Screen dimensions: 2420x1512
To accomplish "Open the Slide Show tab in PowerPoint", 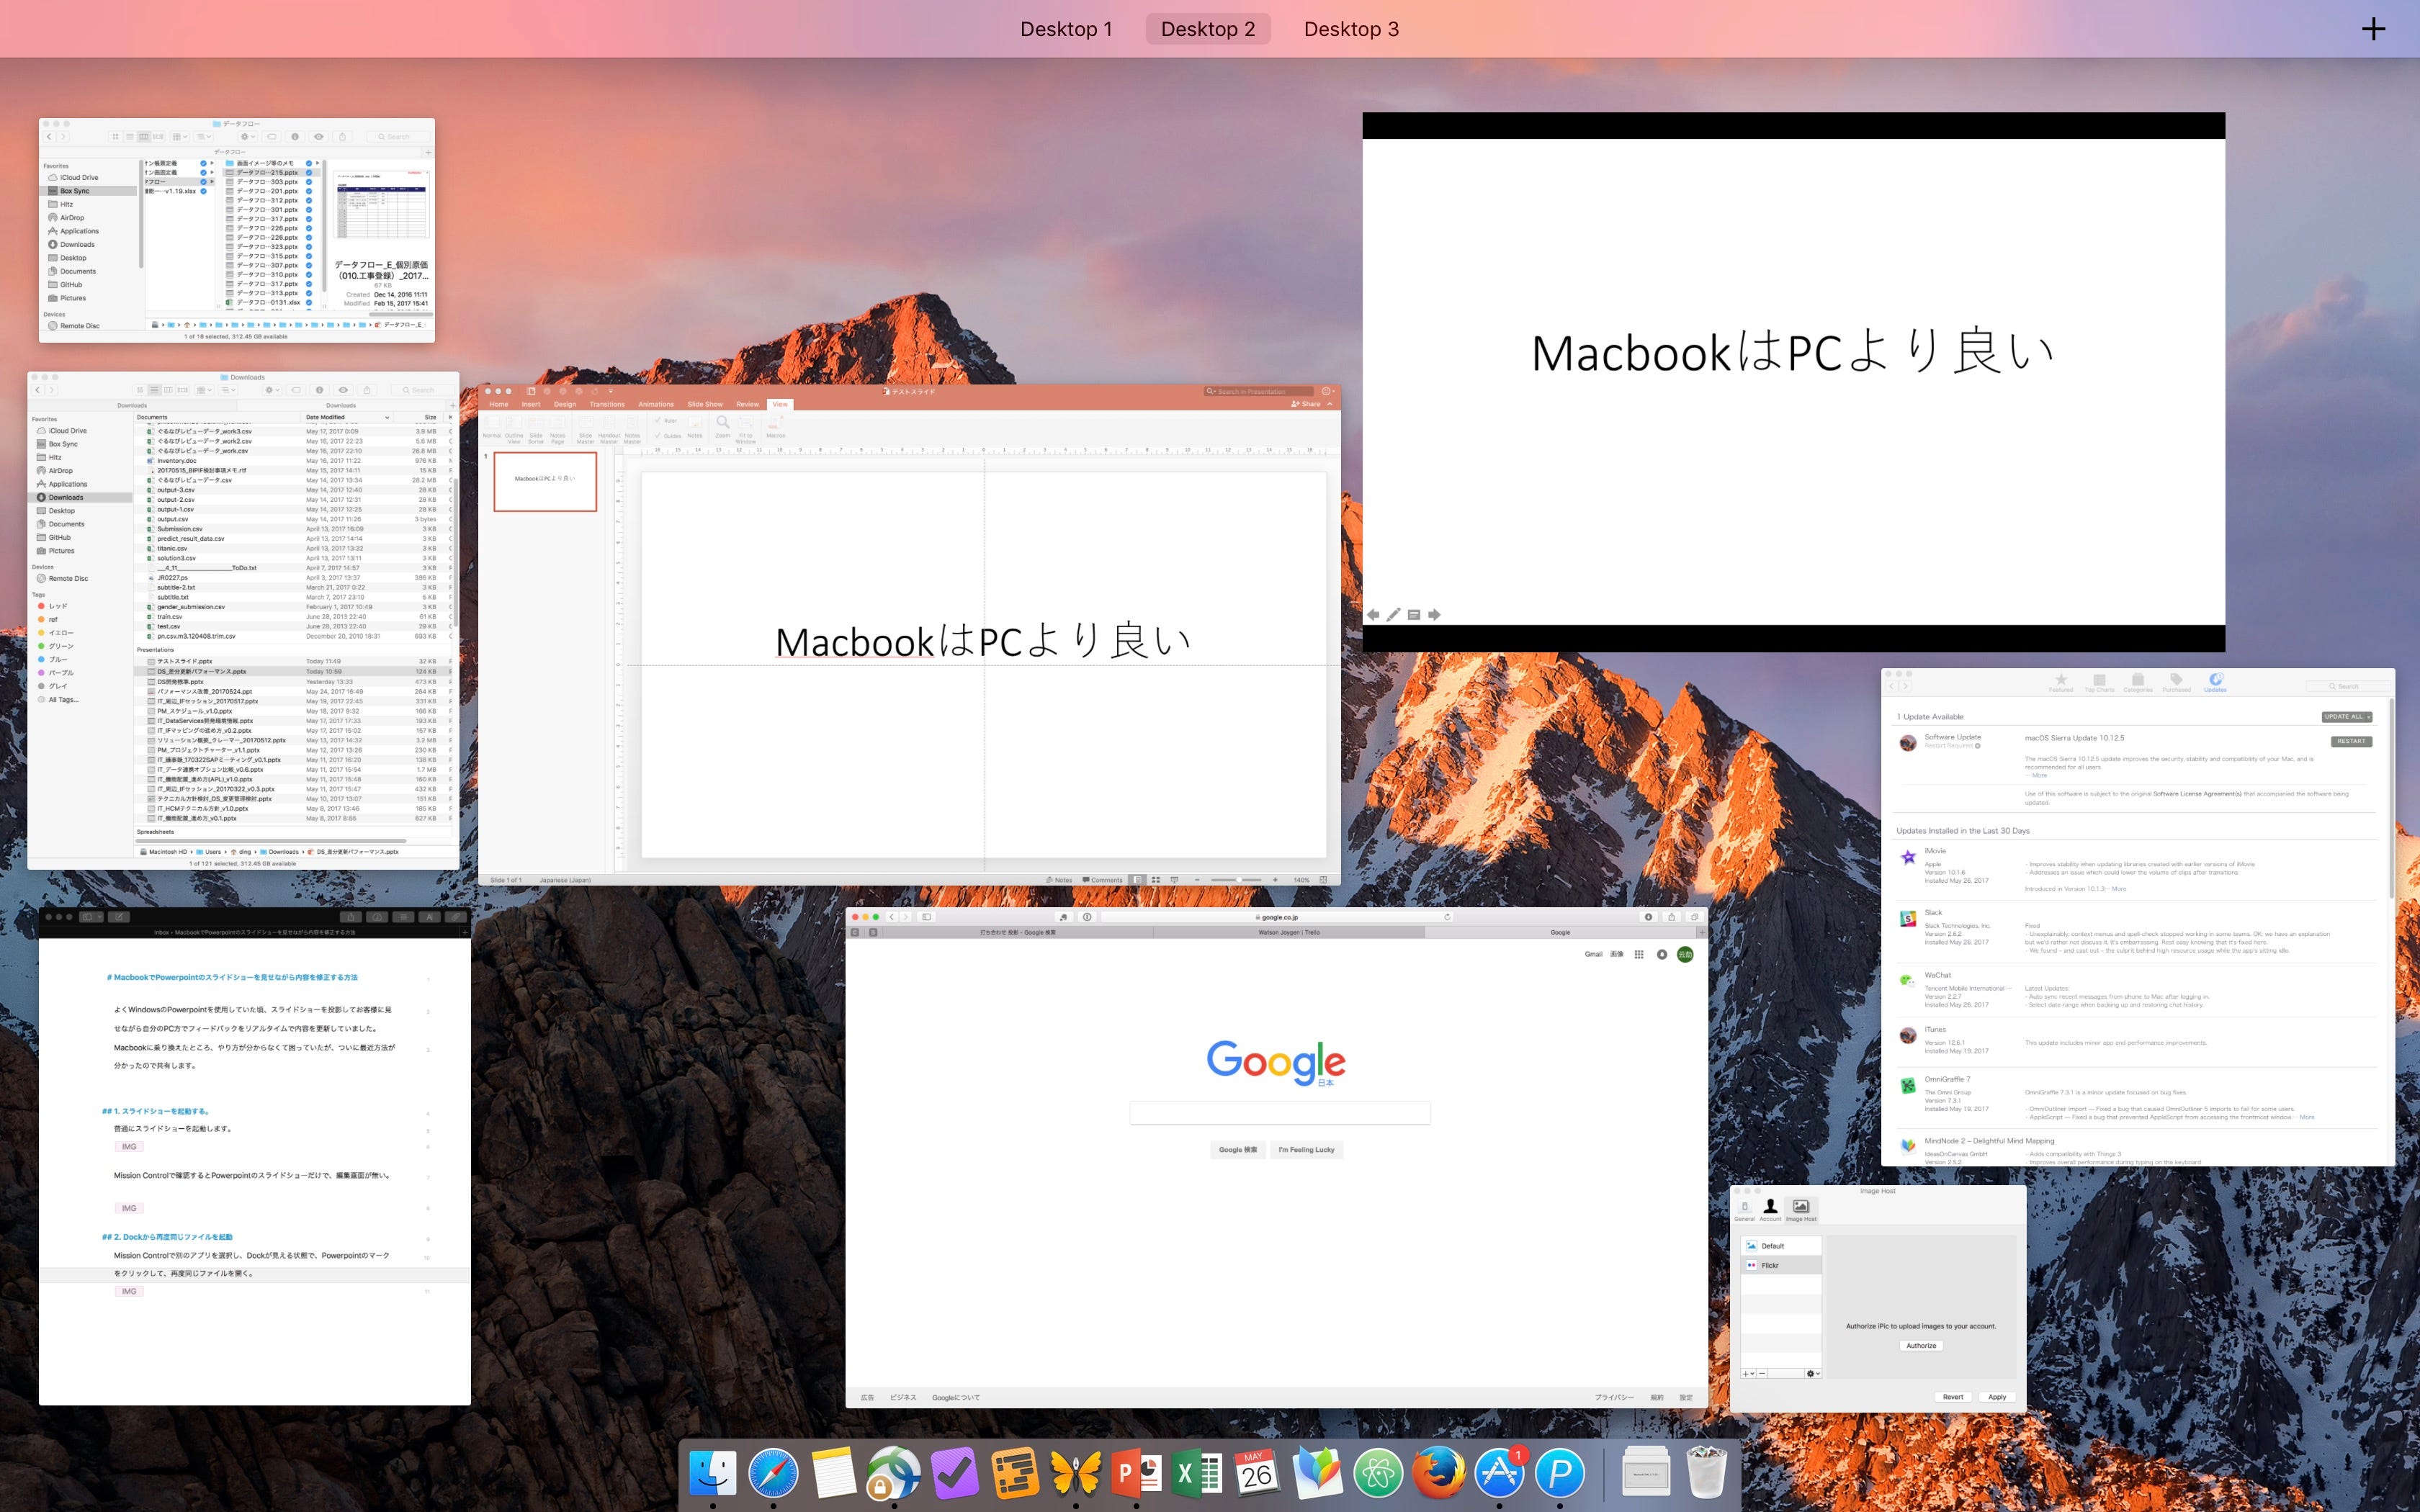I will coord(705,404).
